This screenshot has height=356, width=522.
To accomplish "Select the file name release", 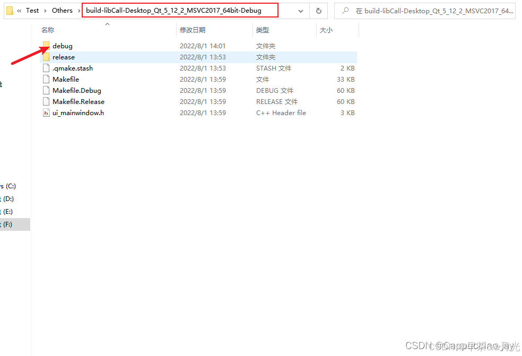I will tap(64, 57).
